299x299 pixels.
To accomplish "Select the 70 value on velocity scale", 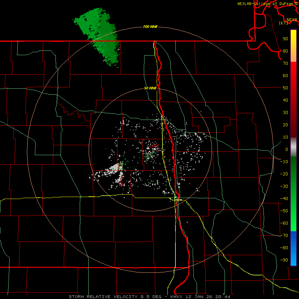I will [285, 63].
